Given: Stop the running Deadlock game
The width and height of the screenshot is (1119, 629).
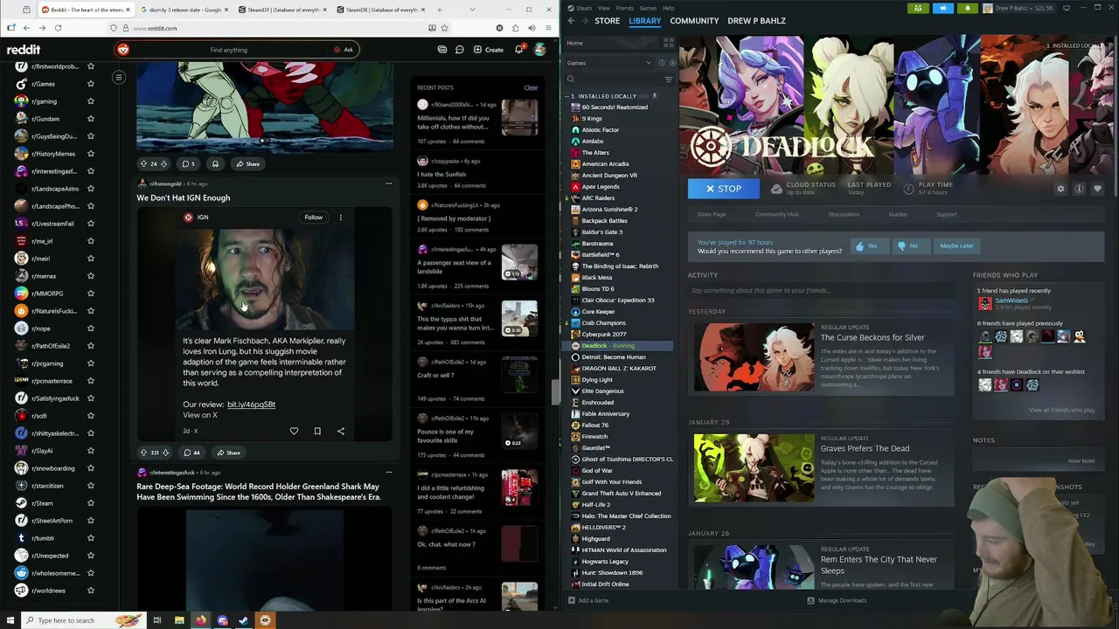Looking at the screenshot, I should (723, 189).
